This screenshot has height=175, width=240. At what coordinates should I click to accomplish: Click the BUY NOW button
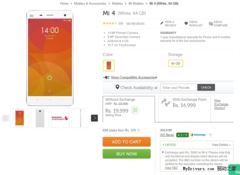point(126,154)
